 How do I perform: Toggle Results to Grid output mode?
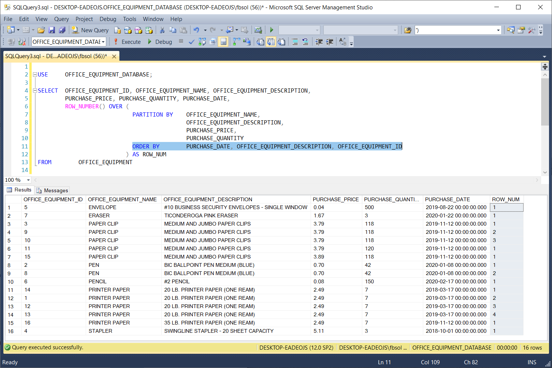pyautogui.click(x=271, y=42)
